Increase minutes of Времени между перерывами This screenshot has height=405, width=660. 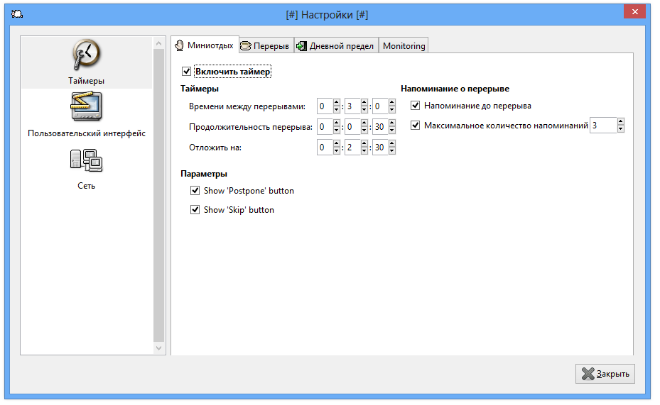coord(364,103)
